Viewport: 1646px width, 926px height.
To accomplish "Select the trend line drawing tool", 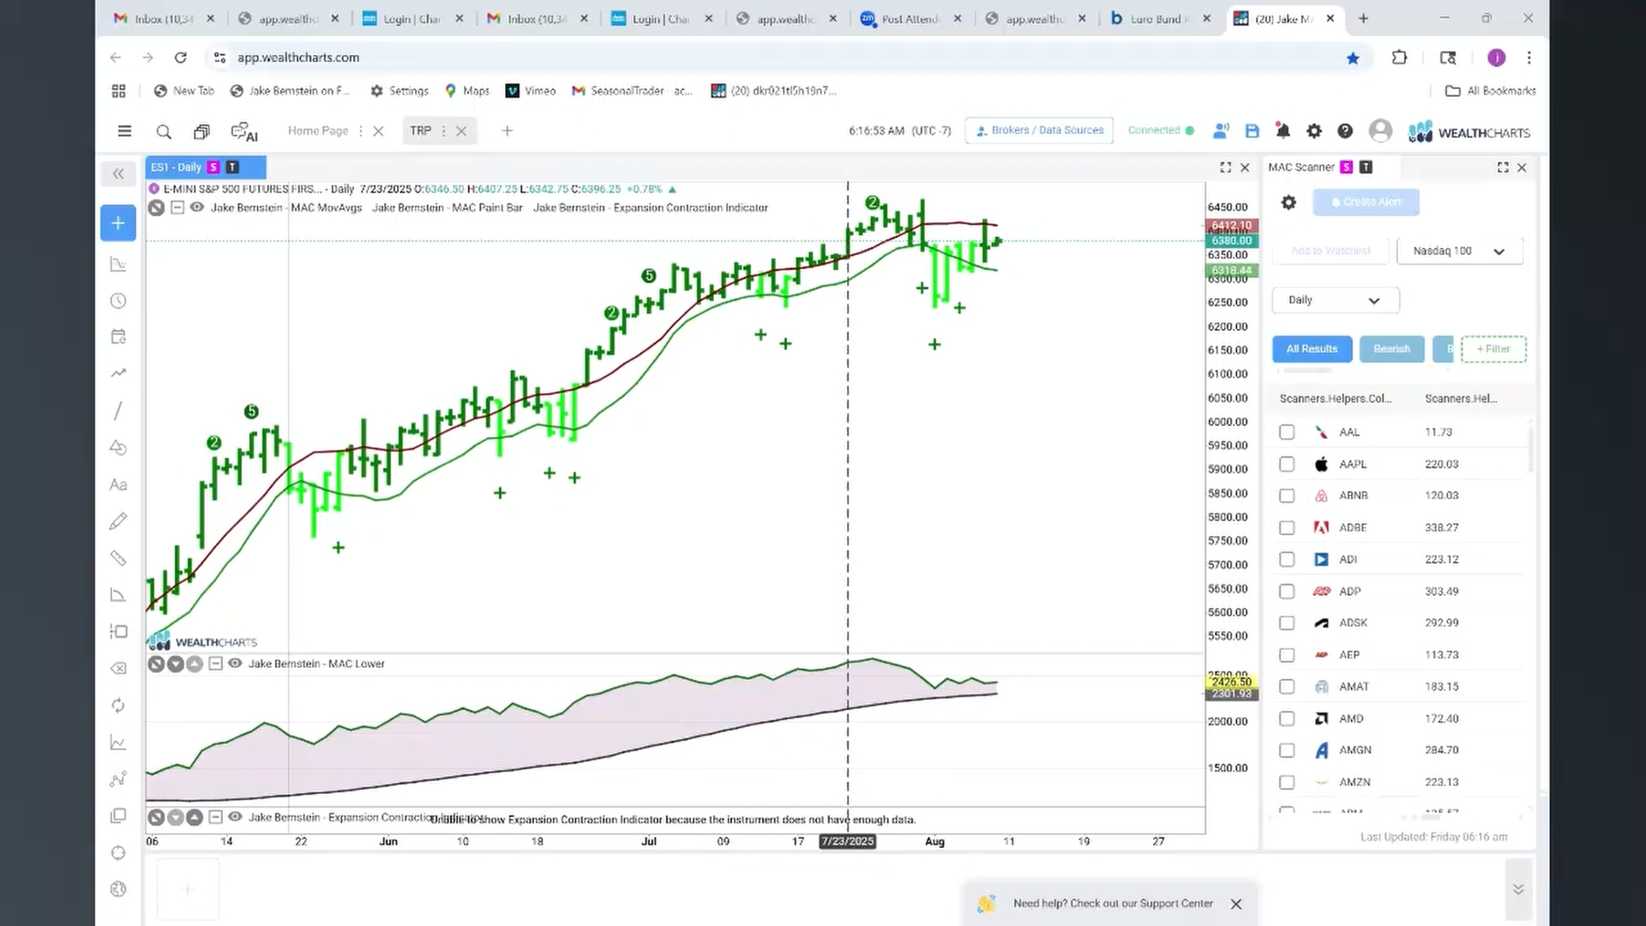I will click(118, 411).
